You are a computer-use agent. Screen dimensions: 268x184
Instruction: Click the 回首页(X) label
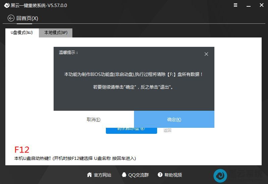point(27,18)
